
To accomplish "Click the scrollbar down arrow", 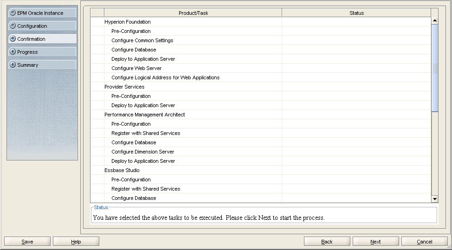I will (435, 199).
